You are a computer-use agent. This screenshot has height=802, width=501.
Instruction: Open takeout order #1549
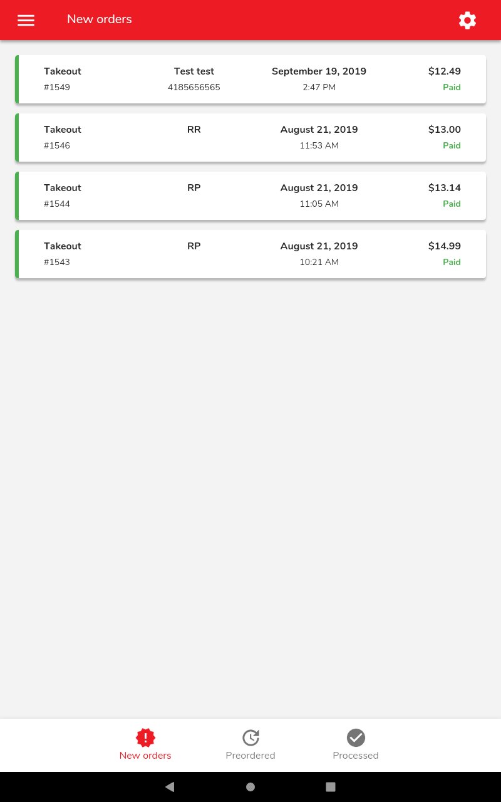[250, 80]
